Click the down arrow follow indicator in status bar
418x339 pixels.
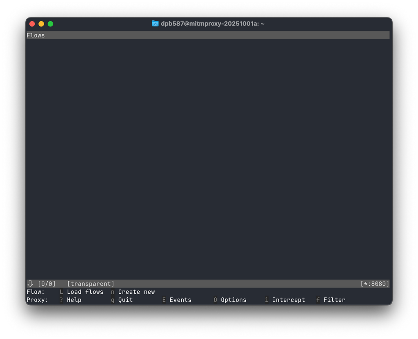[x=30, y=284]
